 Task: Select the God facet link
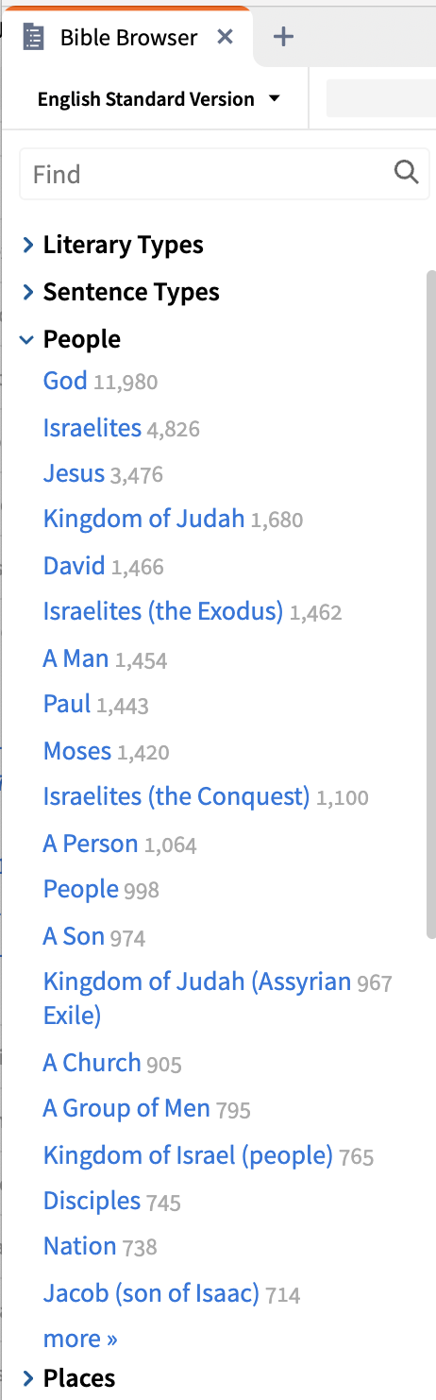tap(65, 381)
